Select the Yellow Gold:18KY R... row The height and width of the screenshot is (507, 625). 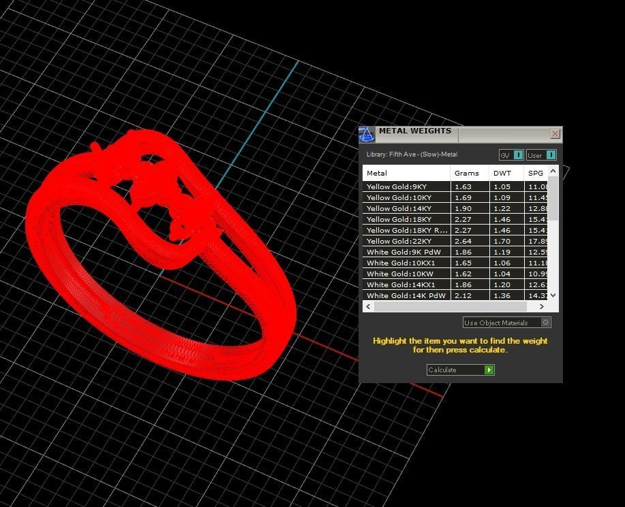coord(455,230)
